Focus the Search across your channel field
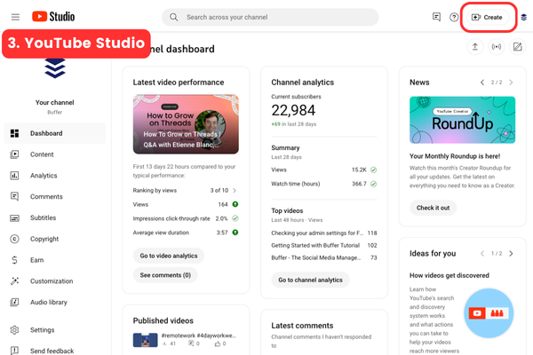 270,18
